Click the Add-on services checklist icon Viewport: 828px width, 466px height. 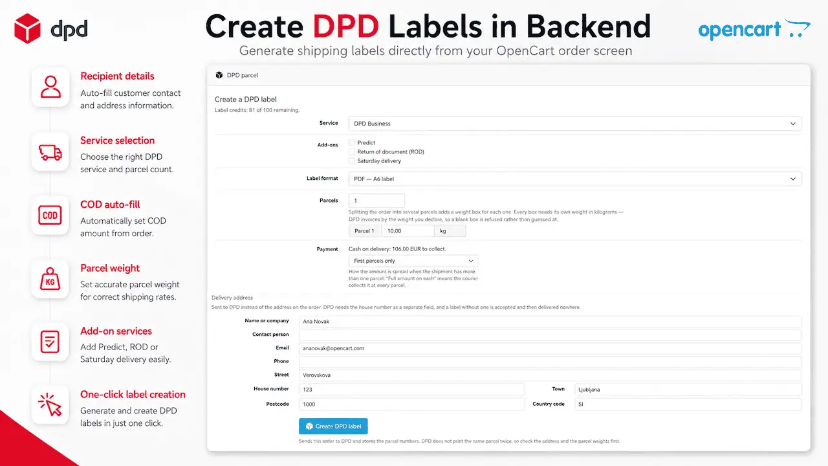(50, 342)
